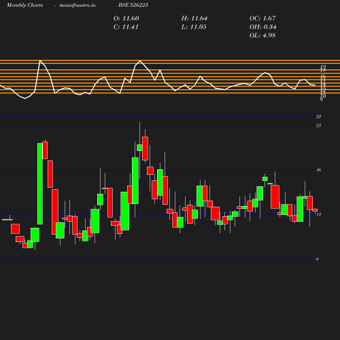Image resolution: width=340 pixels, height=340 pixels.
Task: Click the open value 'O: 11.60'
Action: 126,18
